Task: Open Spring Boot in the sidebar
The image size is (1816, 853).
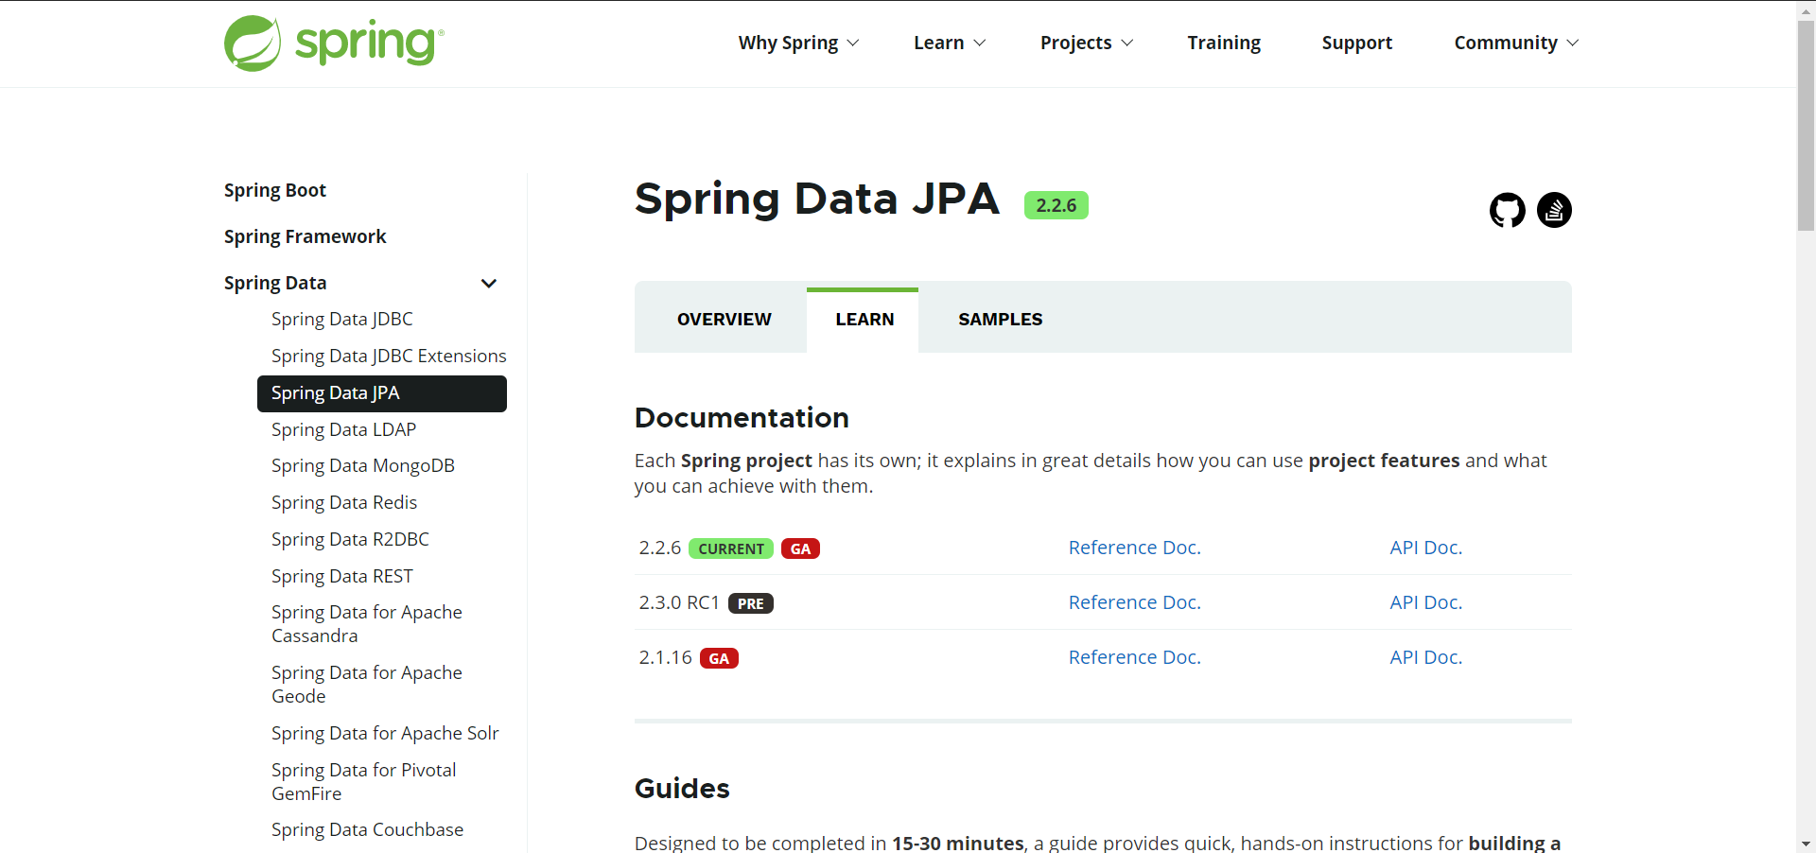Action: pos(274,190)
